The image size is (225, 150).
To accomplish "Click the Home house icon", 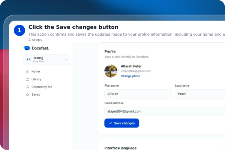I will (27, 72).
